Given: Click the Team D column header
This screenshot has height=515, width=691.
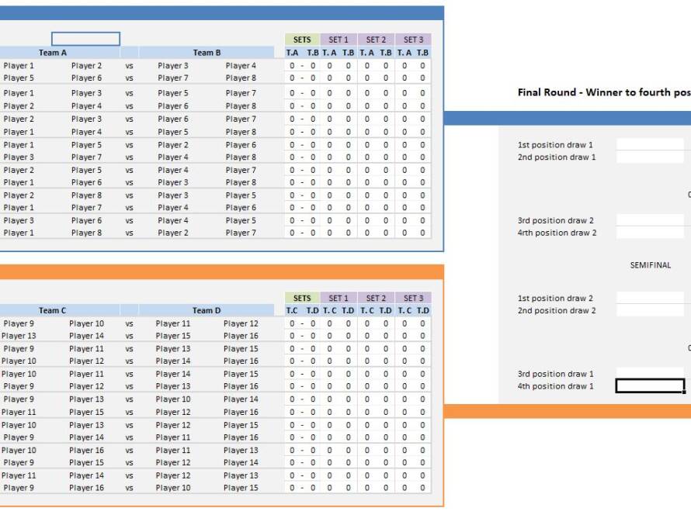Looking at the screenshot, I should click(x=207, y=310).
